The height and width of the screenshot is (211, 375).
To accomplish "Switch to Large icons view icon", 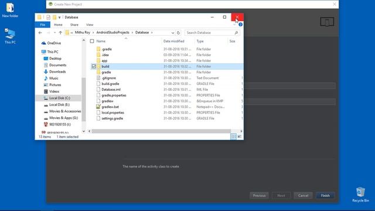I will pyautogui.click(x=240, y=137).
